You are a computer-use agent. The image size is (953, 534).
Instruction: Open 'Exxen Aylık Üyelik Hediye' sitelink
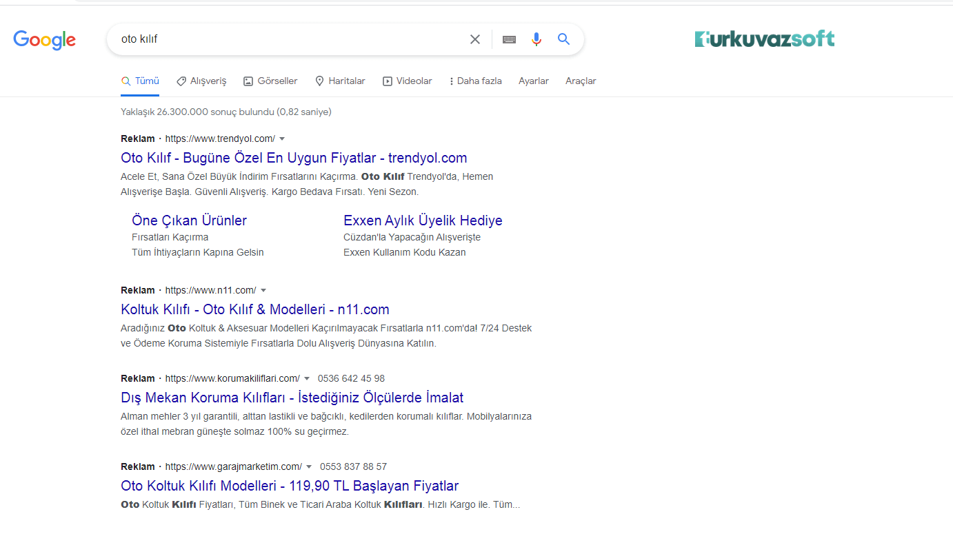pos(423,220)
